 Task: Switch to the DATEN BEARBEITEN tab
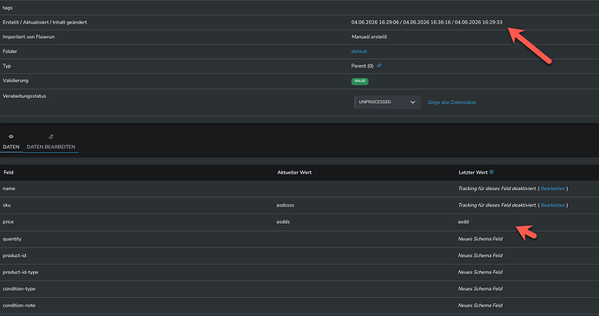(51, 147)
